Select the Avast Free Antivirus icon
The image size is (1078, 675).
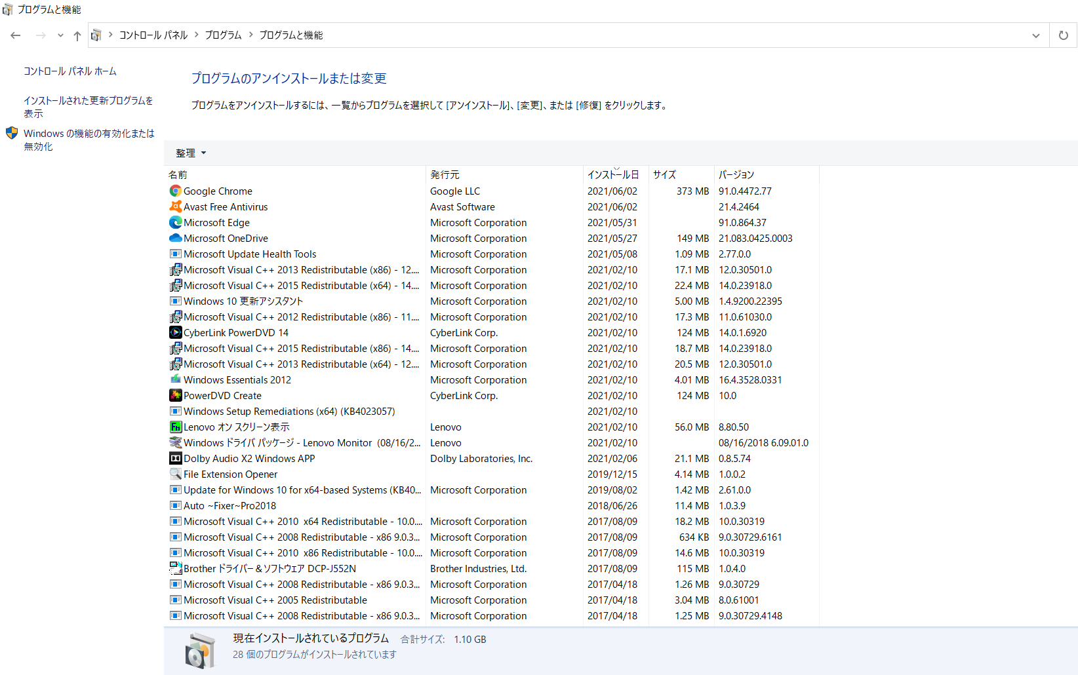(175, 207)
